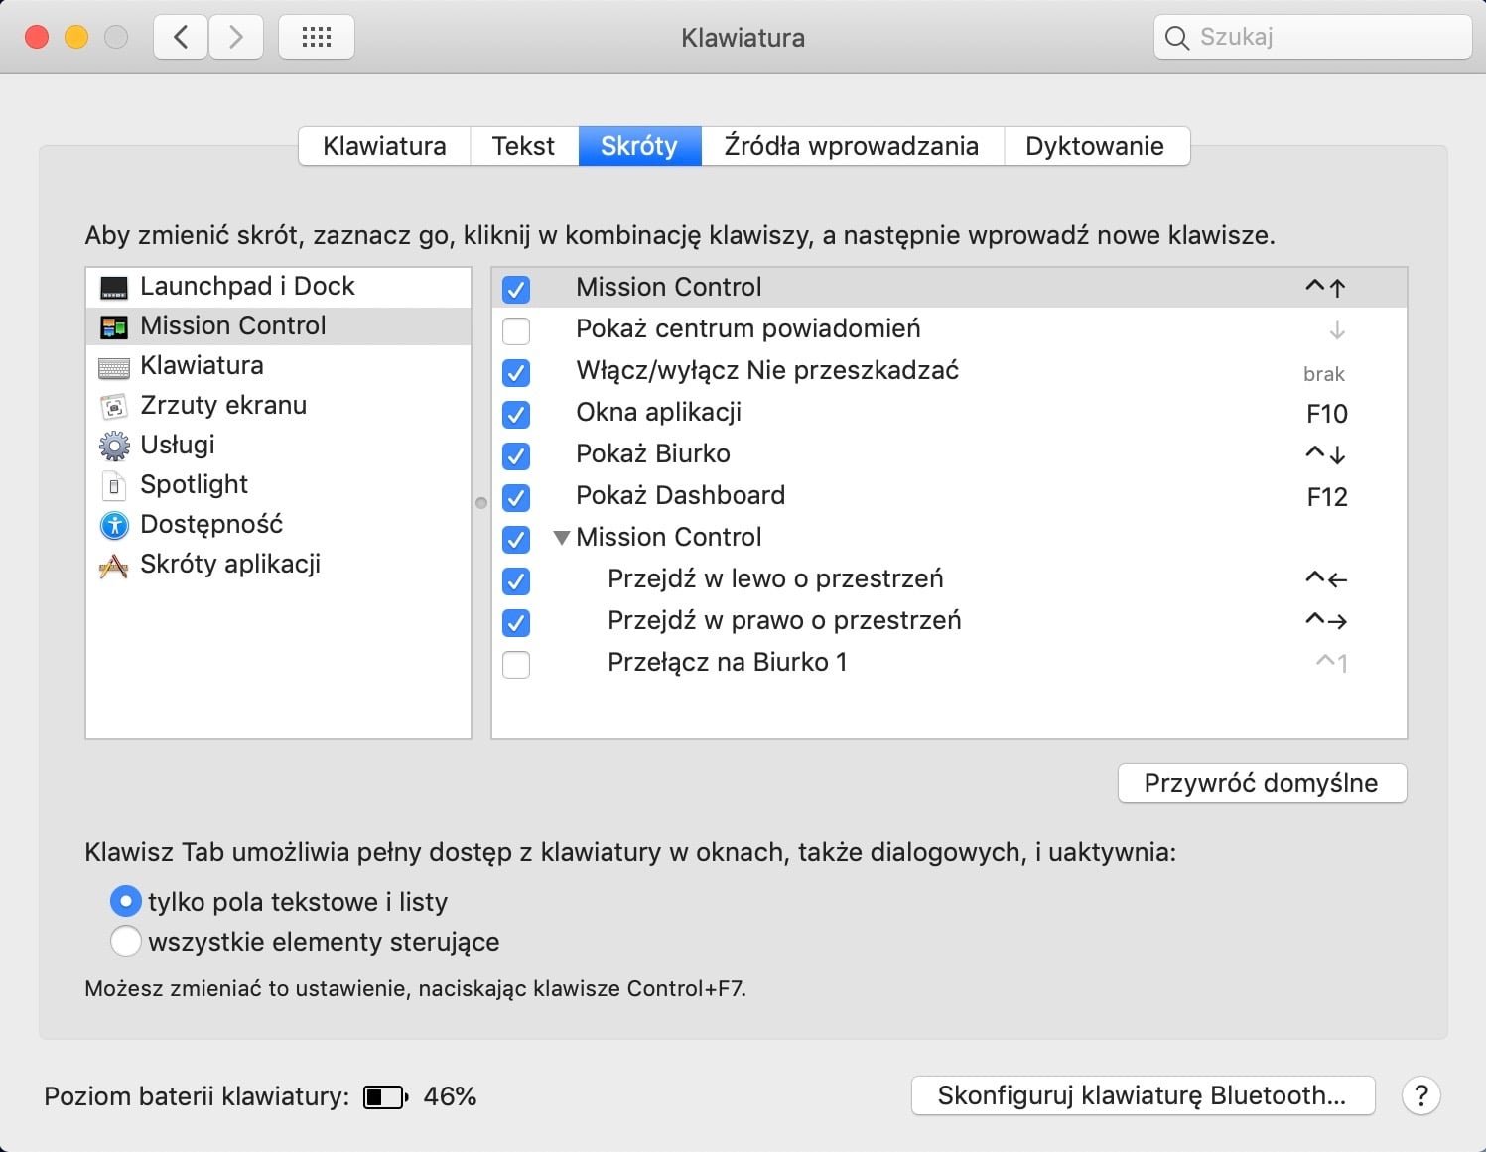
Task: Click the Skróty aplikacji icon
Action: [114, 566]
